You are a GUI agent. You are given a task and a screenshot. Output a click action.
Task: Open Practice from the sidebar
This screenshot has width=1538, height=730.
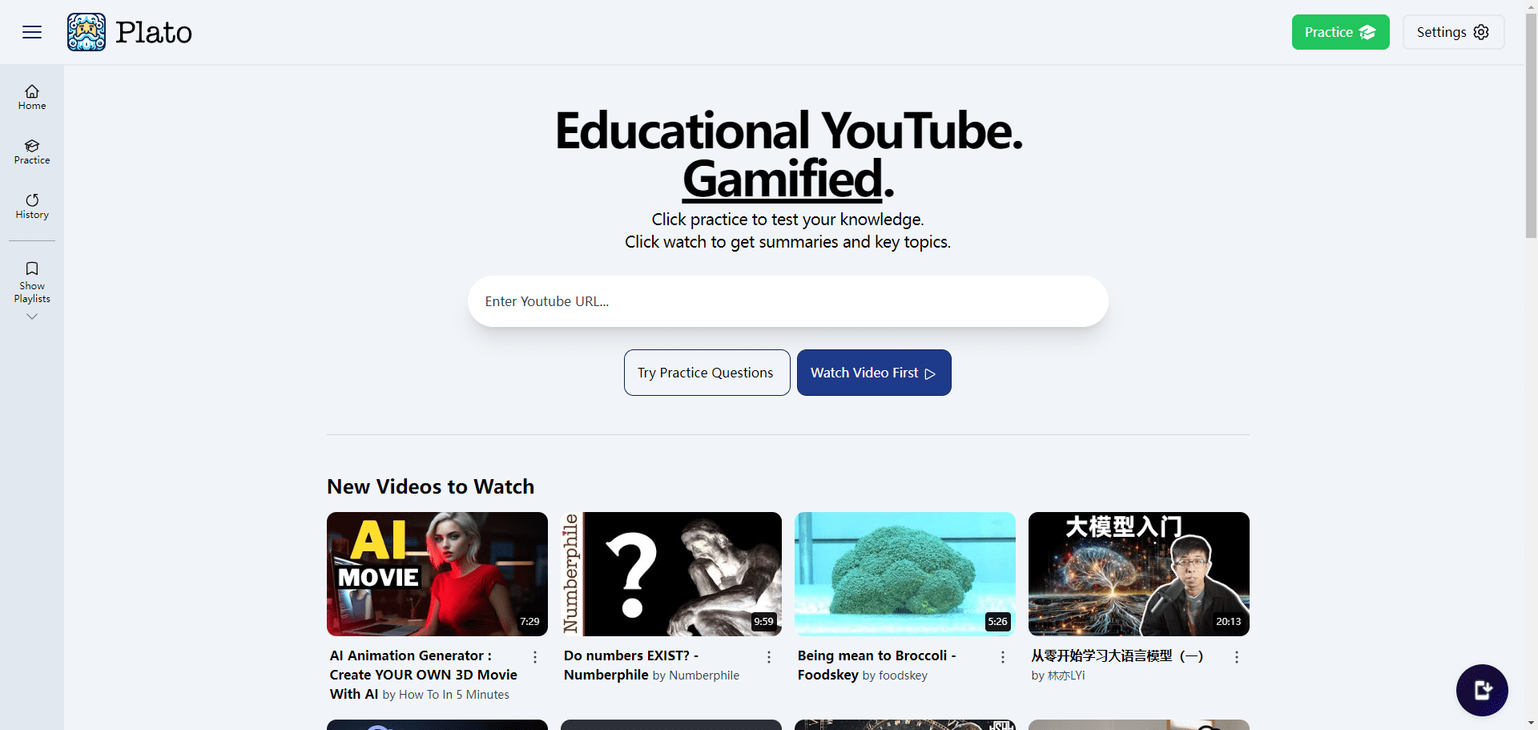pos(32,151)
